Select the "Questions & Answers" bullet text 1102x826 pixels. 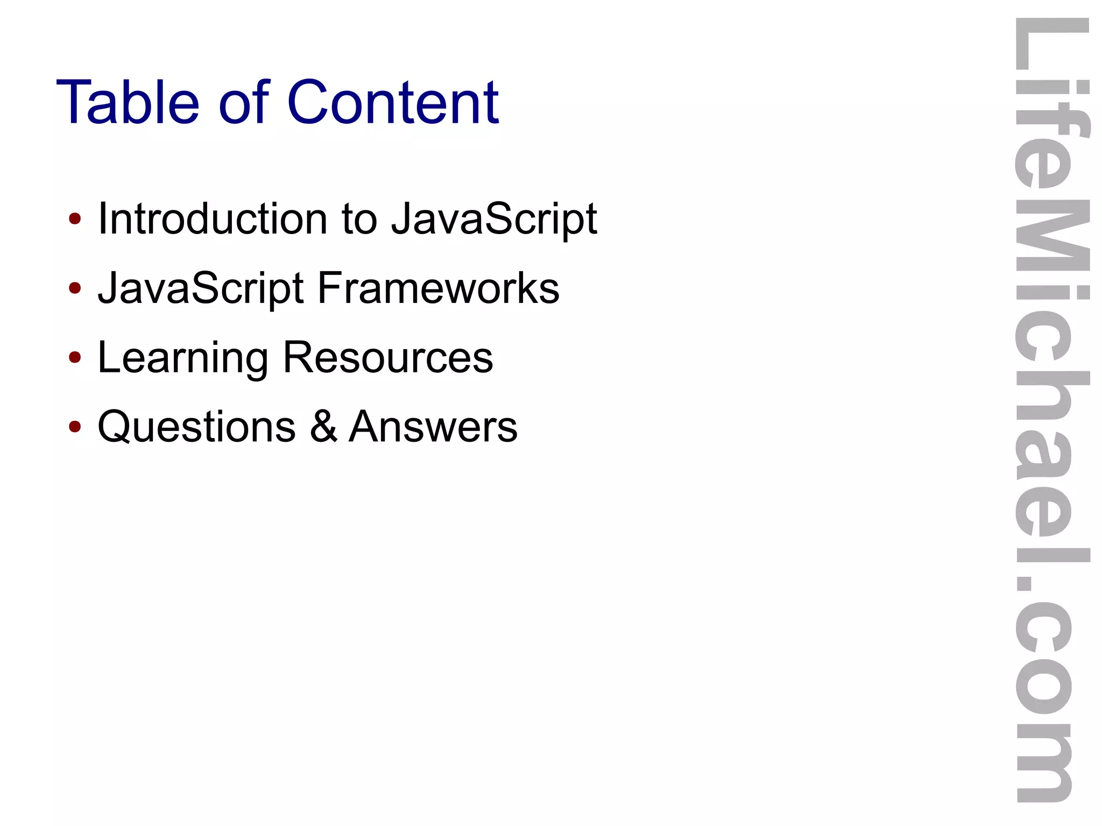307,427
